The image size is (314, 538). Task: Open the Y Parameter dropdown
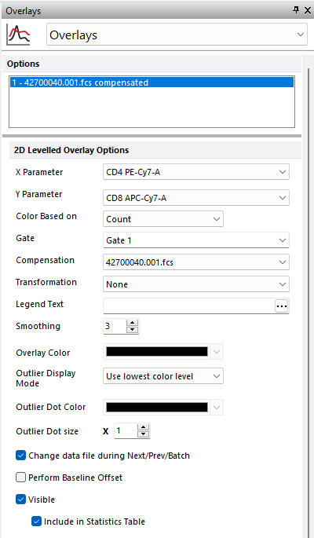196,198
